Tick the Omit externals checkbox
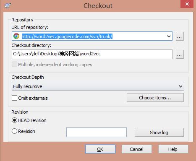The image size is (196, 161). pos(15,98)
